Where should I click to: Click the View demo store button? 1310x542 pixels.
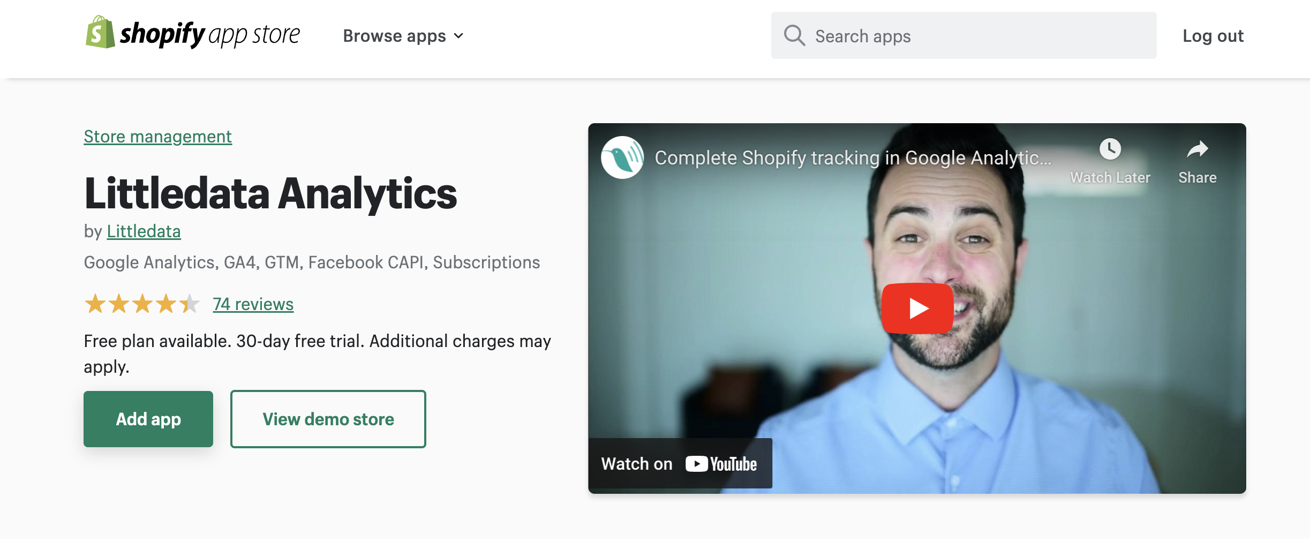coord(328,419)
